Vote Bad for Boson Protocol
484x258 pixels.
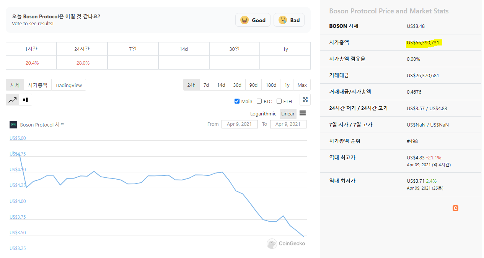point(289,20)
